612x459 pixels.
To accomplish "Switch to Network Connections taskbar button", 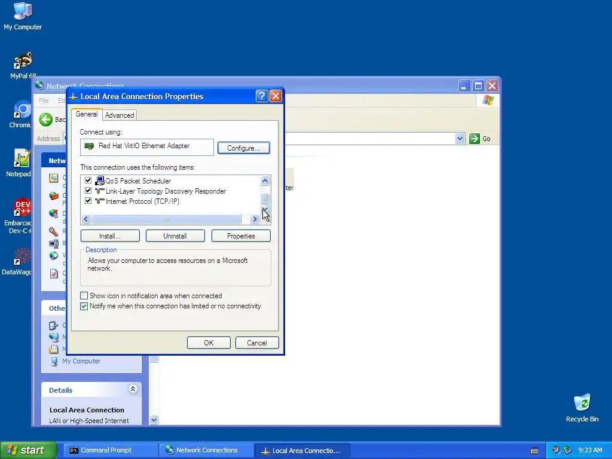I will 206,450.
